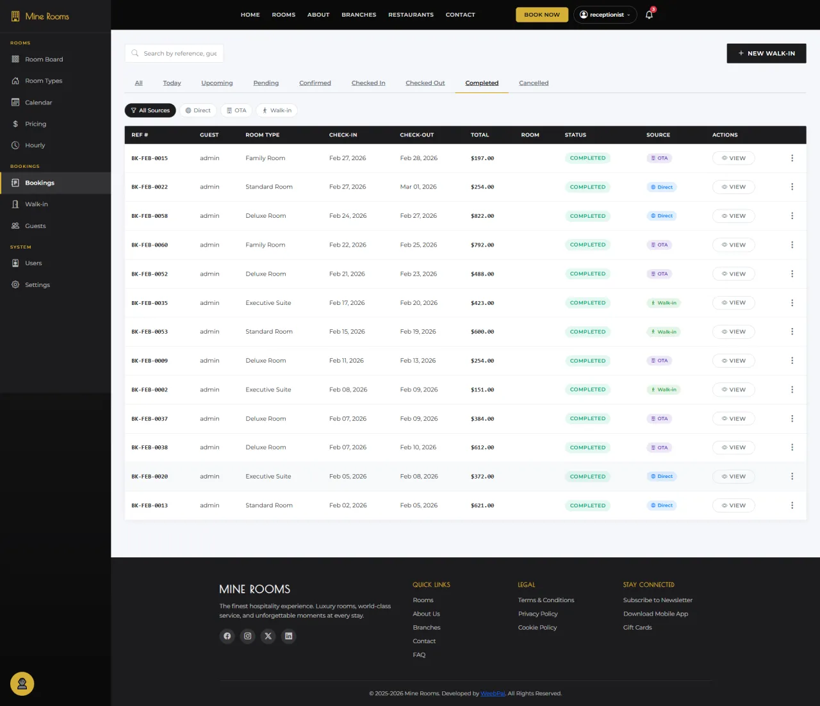
Task: Open the Privacy Policy footer link
Action: coord(537,614)
